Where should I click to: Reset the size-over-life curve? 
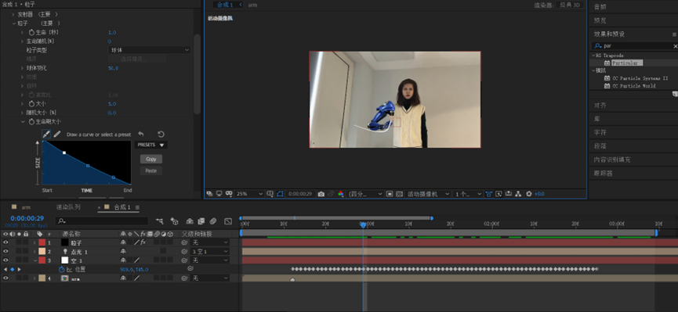[161, 134]
